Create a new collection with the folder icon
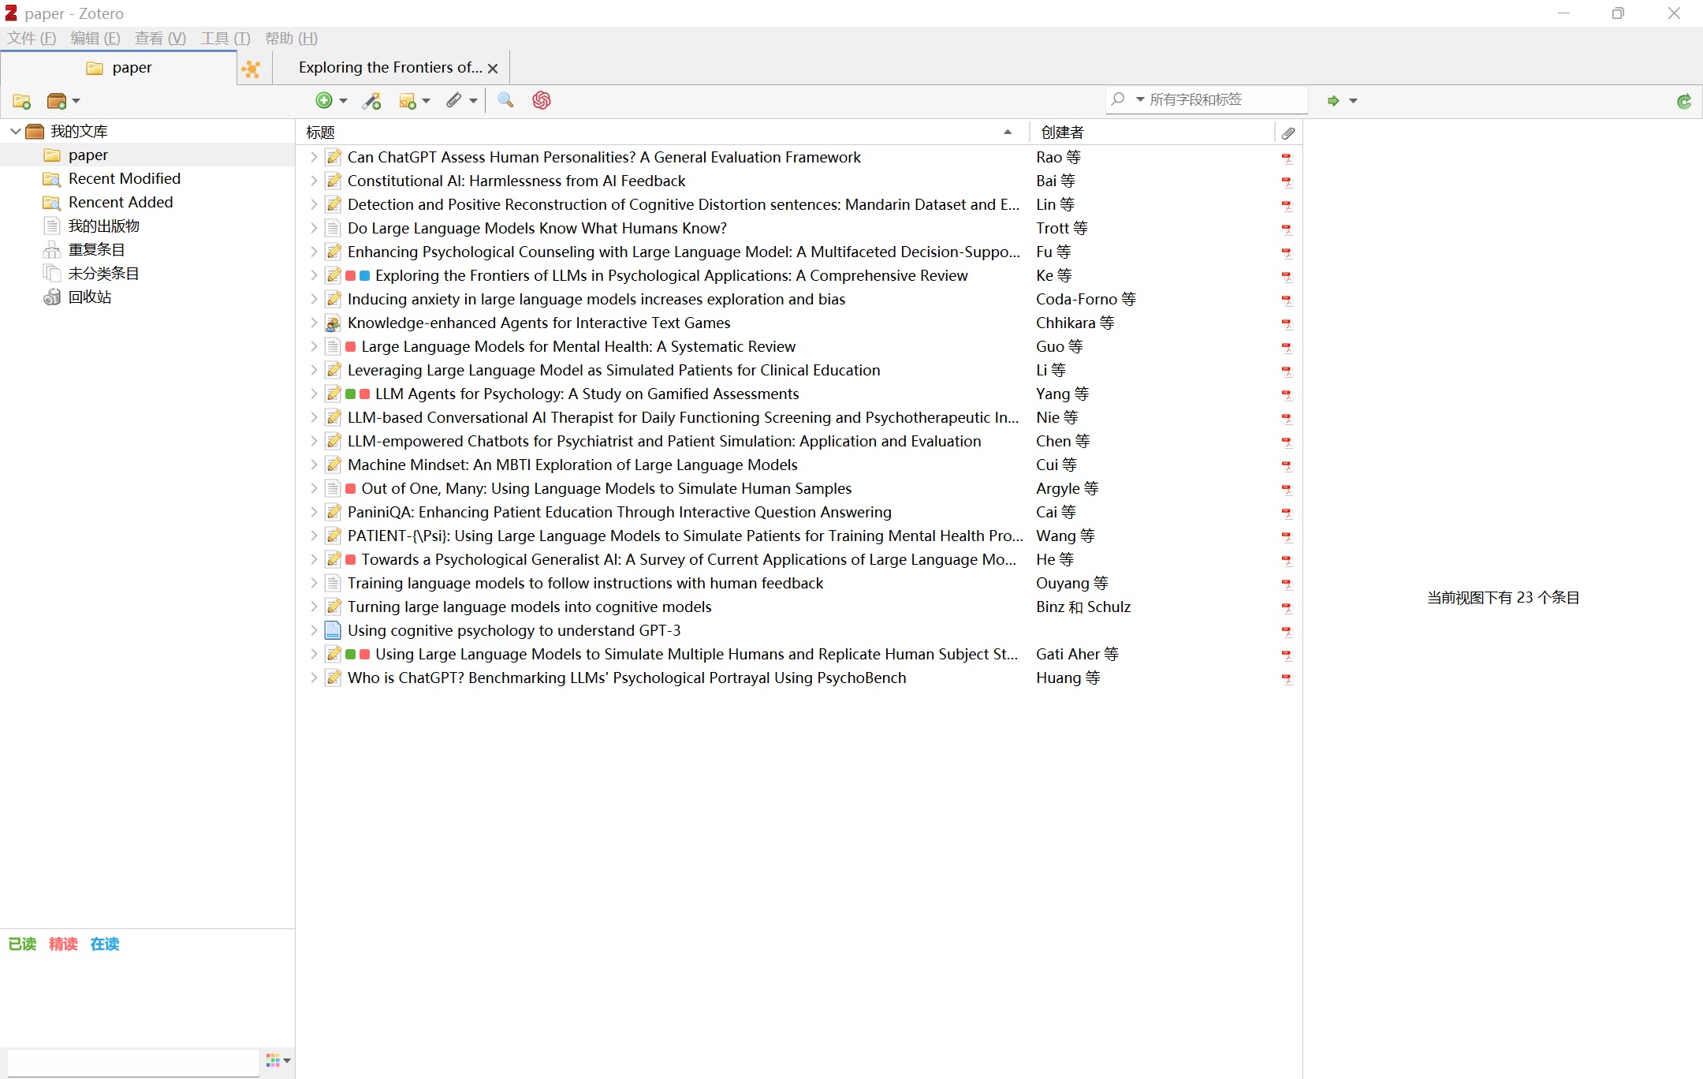The height and width of the screenshot is (1079, 1703). click(x=21, y=100)
